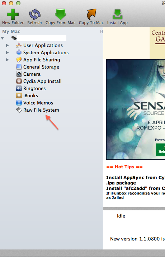This screenshot has width=165, height=257.
Task: Expand the User Applications tree node
Action: click(x=8, y=45)
